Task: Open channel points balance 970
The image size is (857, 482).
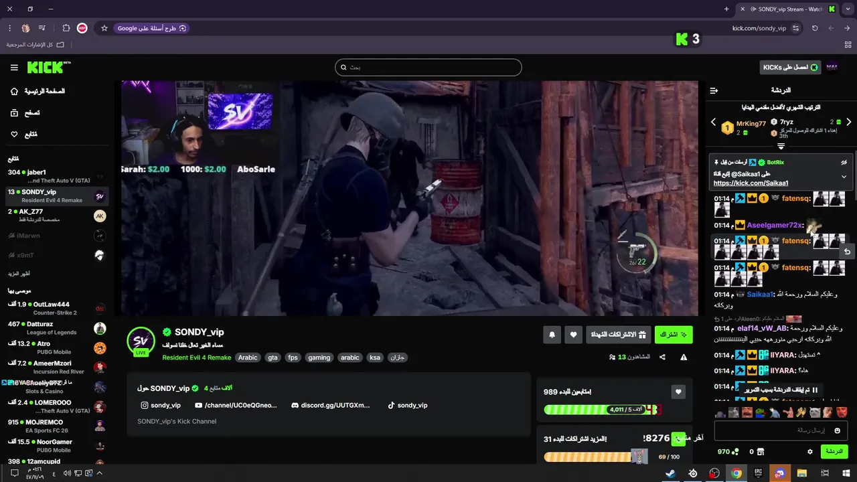Action: [728, 452]
